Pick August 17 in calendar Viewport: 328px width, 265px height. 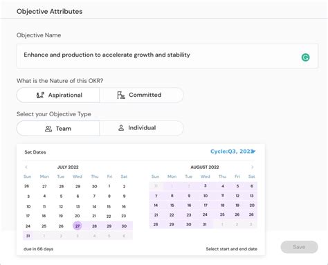pyautogui.click(x=206, y=205)
